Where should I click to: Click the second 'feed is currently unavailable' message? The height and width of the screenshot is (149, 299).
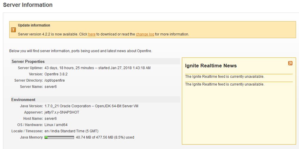point(225,84)
